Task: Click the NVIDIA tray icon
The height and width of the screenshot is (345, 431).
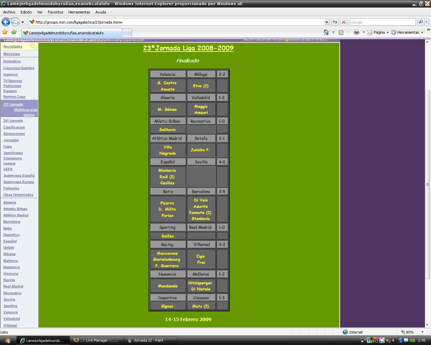Action: pyautogui.click(x=412, y=340)
